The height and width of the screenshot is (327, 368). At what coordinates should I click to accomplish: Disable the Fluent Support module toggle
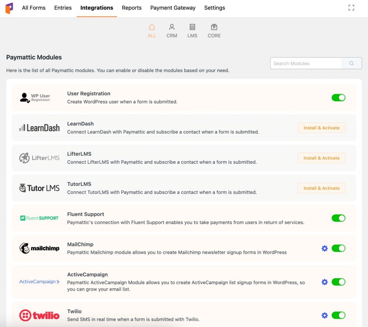click(339, 218)
